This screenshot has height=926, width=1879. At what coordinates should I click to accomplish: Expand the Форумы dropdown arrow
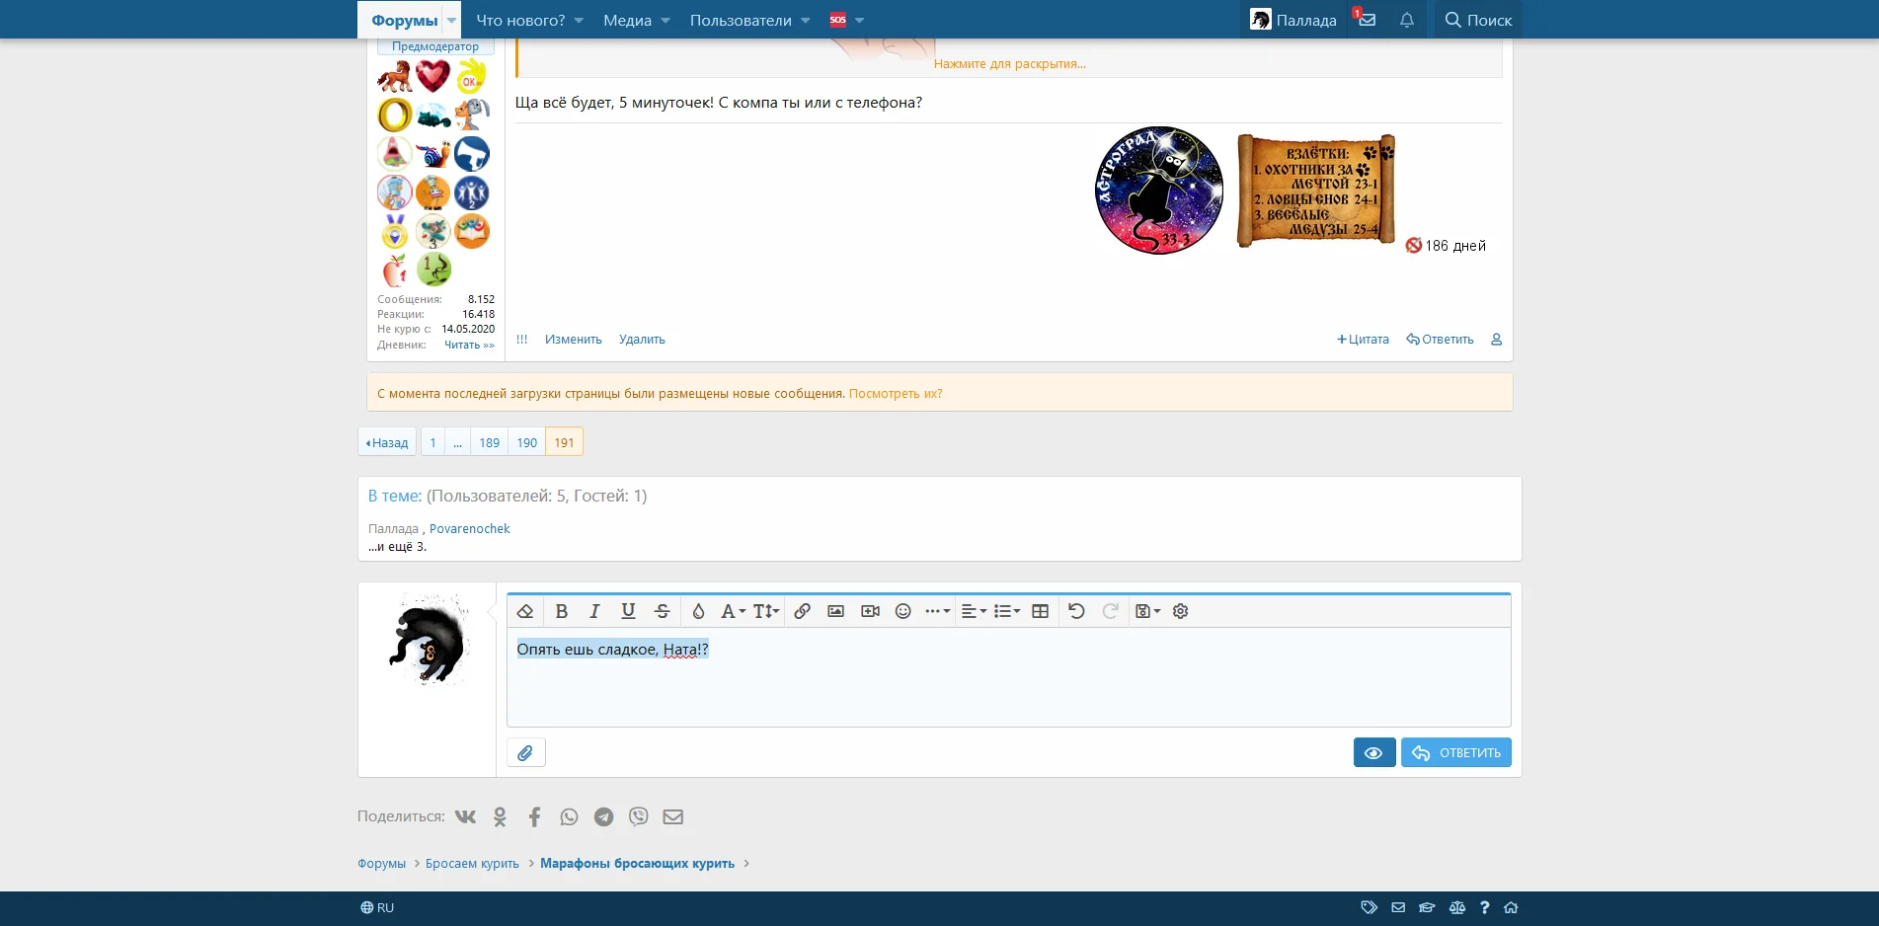[x=452, y=20]
